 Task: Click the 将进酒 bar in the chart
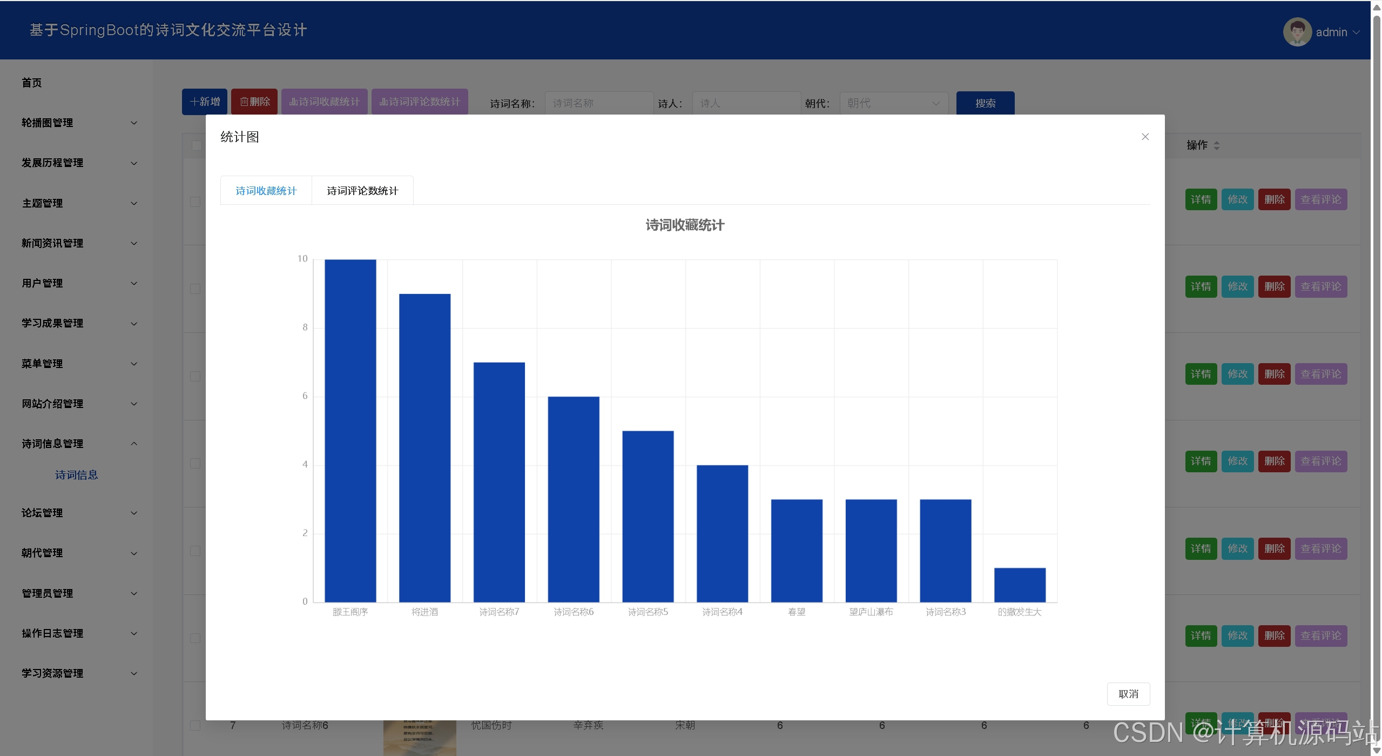(424, 448)
